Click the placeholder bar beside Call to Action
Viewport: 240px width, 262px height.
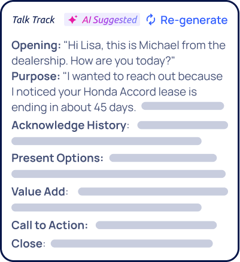click(156, 225)
